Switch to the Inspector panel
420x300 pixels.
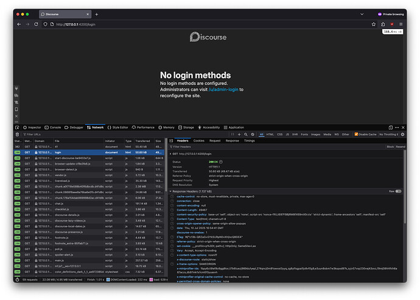pyautogui.click(x=32, y=128)
